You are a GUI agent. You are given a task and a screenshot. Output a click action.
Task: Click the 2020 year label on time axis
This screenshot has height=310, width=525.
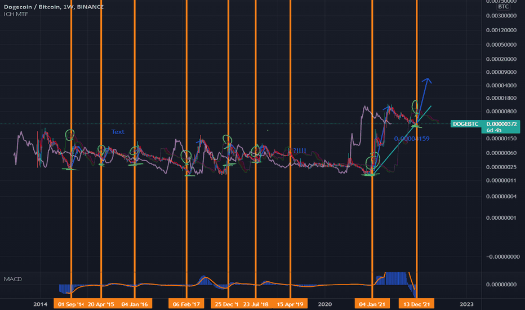pos(325,304)
